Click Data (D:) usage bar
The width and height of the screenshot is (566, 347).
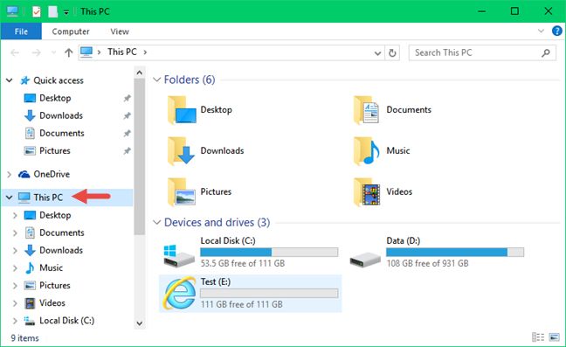455,252
